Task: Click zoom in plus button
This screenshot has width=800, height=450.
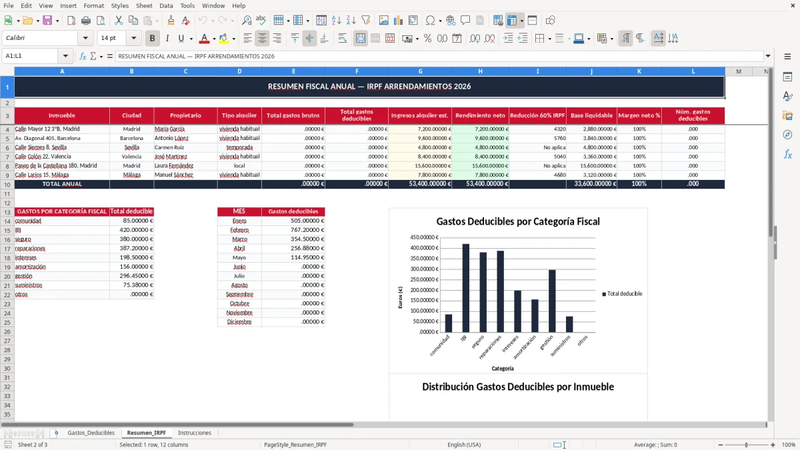Action: [773, 445]
